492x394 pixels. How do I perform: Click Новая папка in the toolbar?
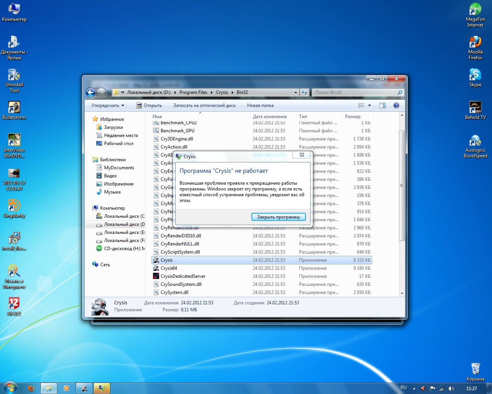pos(260,105)
